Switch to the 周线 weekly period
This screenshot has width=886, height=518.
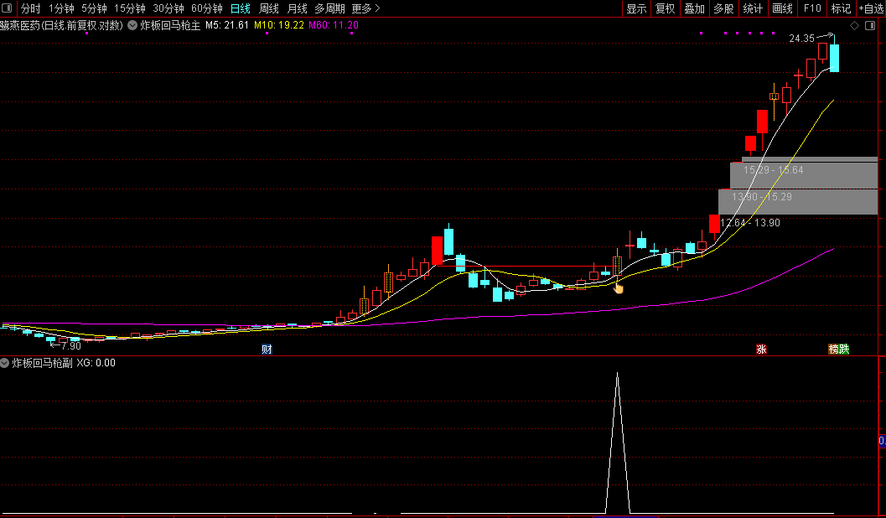coord(268,8)
